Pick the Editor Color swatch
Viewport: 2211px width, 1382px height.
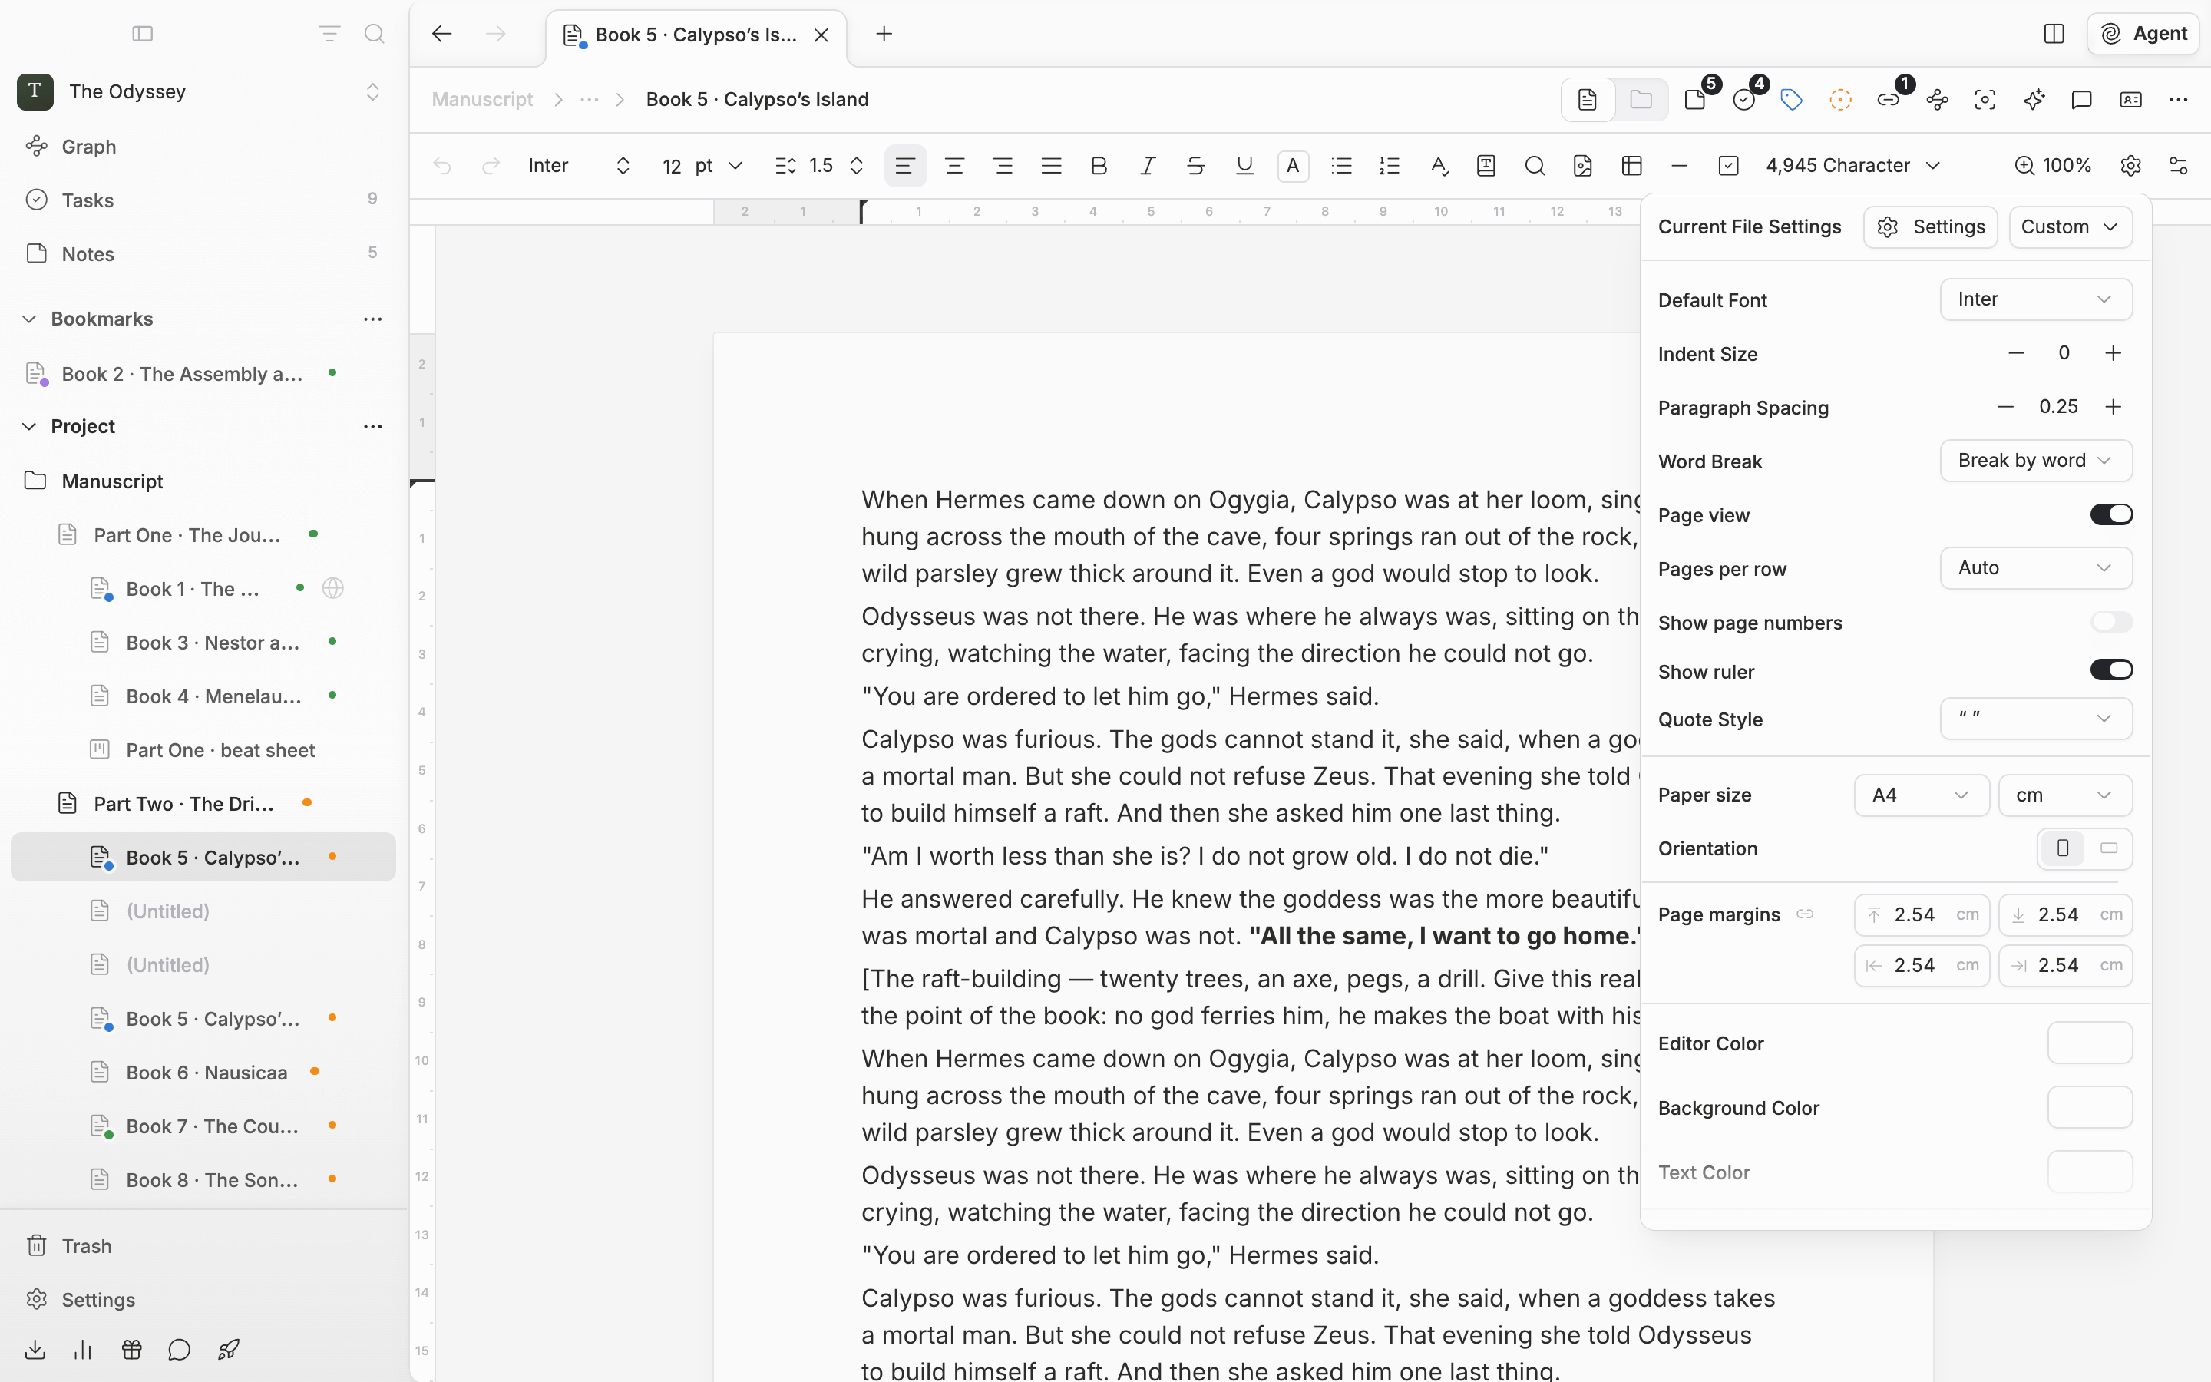tap(2090, 1043)
